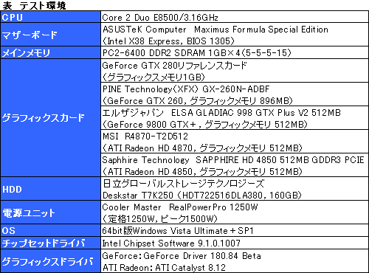Select the PC2-6400 DDR2 SDRAM memory cell

tap(235, 52)
